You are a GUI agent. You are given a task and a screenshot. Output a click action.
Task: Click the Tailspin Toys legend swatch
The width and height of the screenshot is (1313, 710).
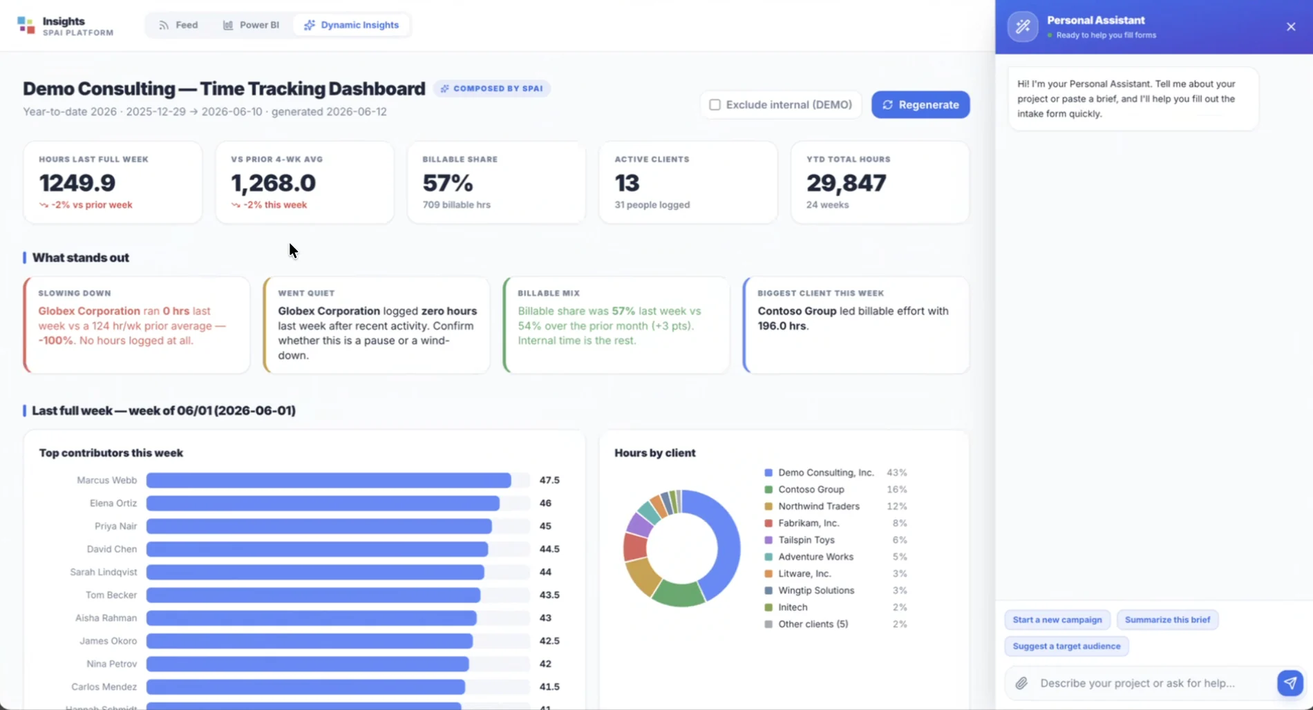(x=768, y=540)
